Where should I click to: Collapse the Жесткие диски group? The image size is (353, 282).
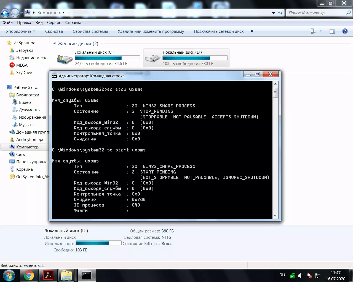(x=54, y=44)
